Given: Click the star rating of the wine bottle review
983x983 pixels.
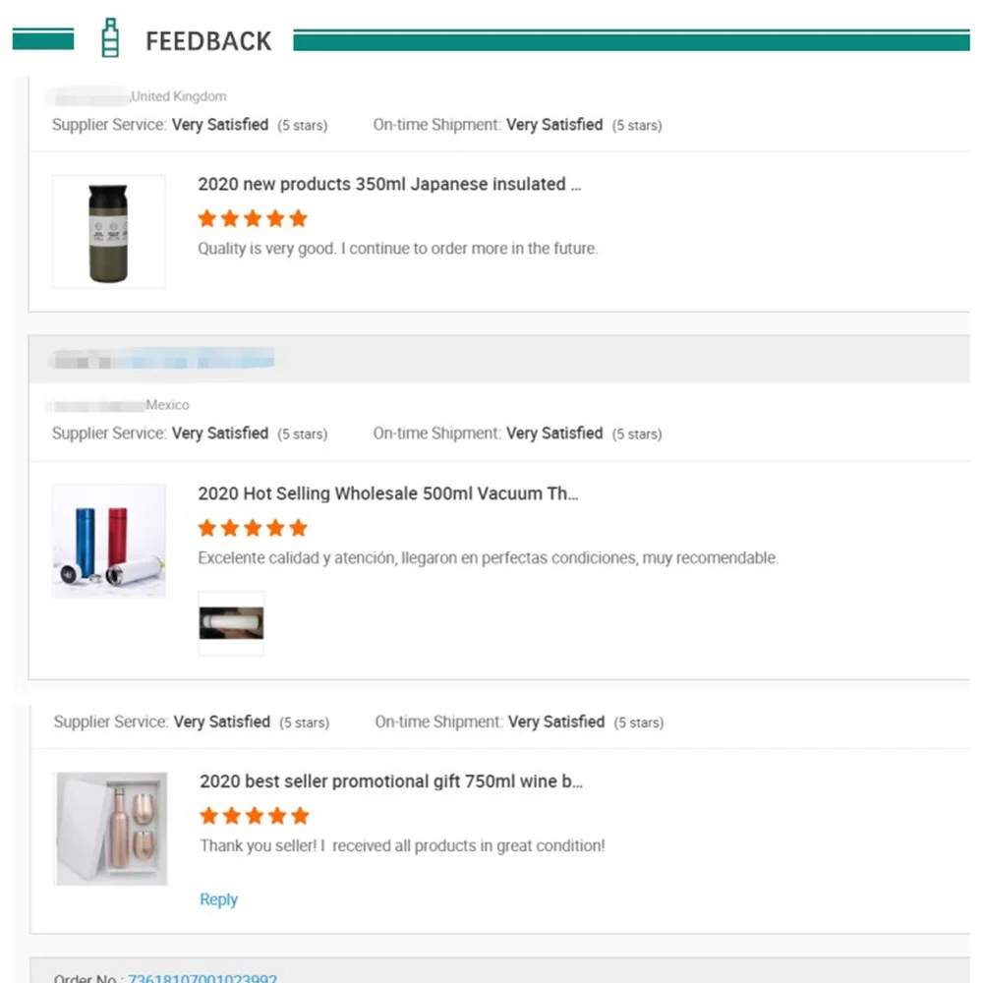Looking at the screenshot, I should (x=255, y=816).
